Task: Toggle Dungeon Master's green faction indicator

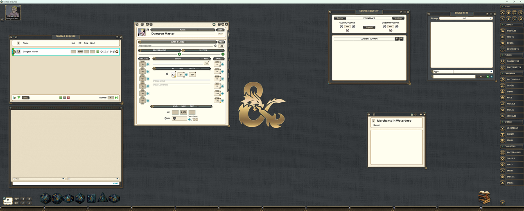Action: pyautogui.click(x=98, y=52)
